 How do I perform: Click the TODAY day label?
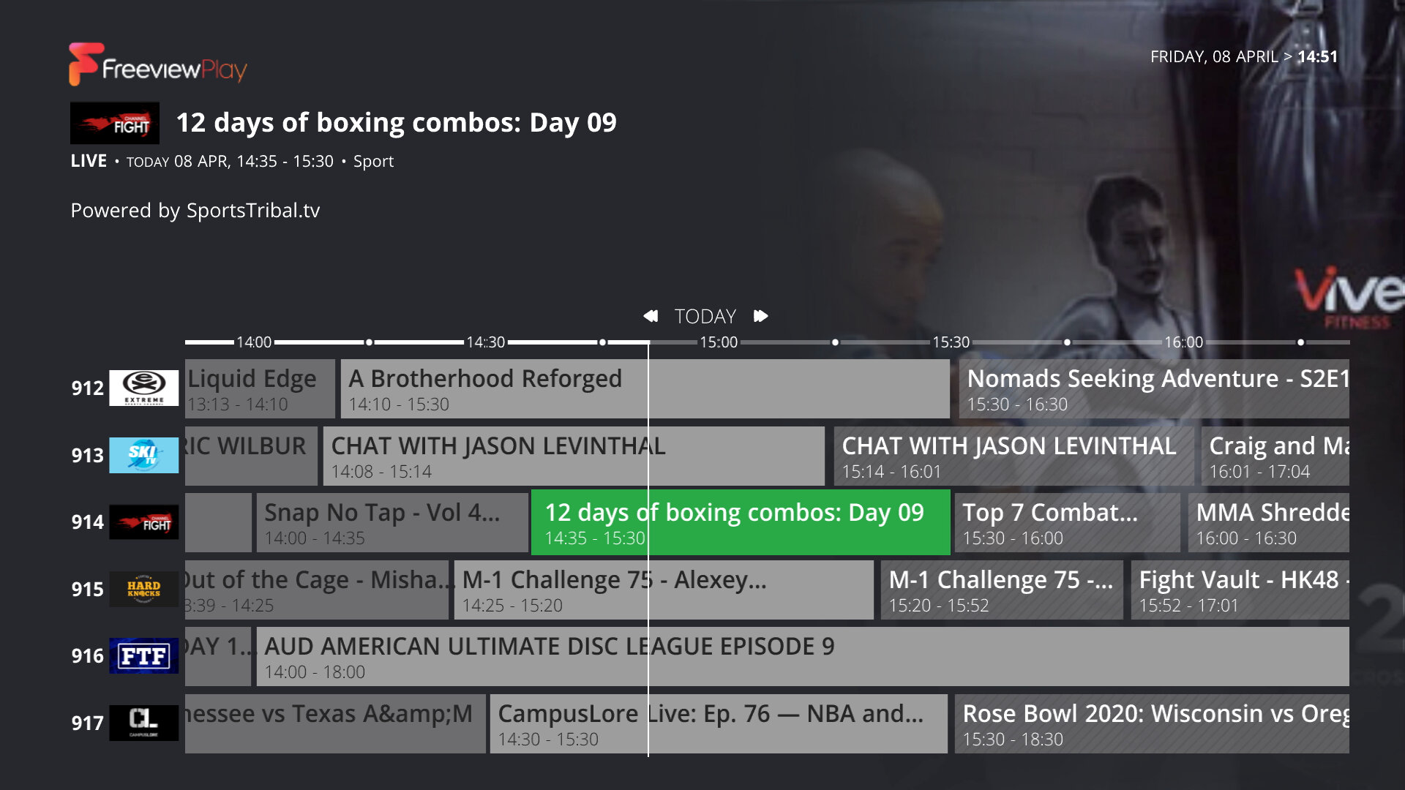[x=705, y=316]
